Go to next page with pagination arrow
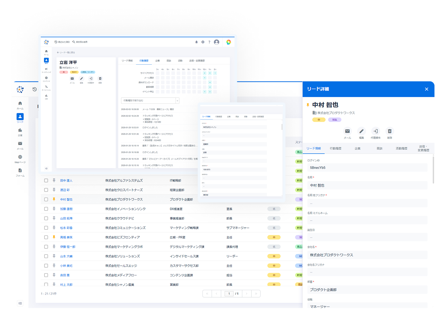445x331 pixels. [x=247, y=294]
